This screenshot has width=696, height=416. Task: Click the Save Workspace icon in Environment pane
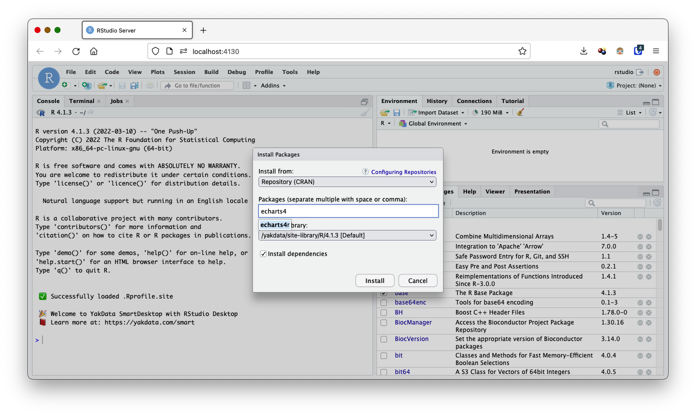coord(396,112)
